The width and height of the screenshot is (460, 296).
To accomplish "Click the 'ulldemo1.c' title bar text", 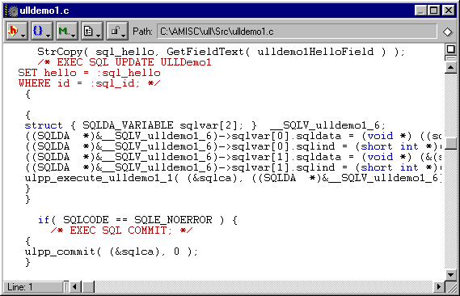I will click(44, 11).
